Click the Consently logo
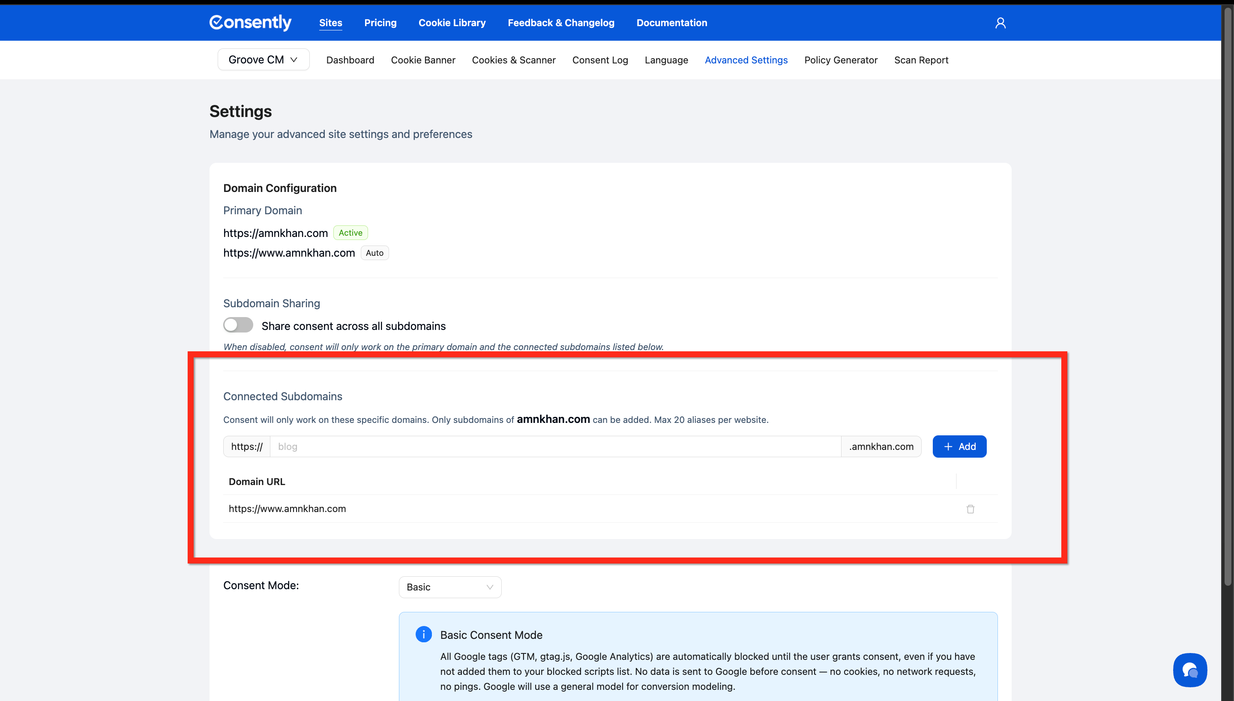Viewport: 1234px width, 701px height. (x=250, y=23)
